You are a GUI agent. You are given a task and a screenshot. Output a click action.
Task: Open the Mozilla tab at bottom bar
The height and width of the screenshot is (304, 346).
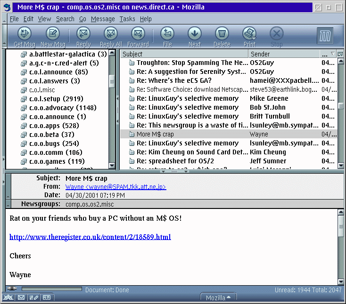pyautogui.click(x=218, y=297)
